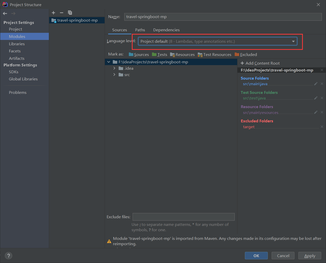Select src\test\java test folder entry
Screen dimensions: 326x263
tap(254, 98)
